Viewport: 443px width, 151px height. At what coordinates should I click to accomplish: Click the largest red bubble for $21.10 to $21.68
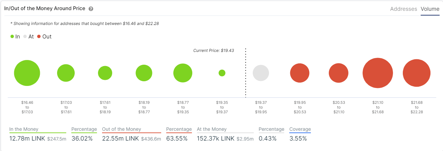[378, 73]
